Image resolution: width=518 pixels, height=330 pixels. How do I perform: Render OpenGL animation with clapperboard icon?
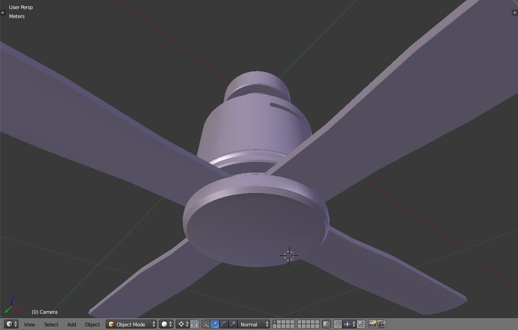[381, 325]
